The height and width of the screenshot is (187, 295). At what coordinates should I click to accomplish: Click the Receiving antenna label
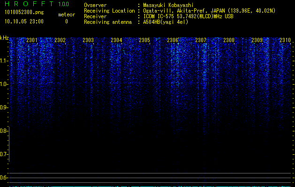108,22
